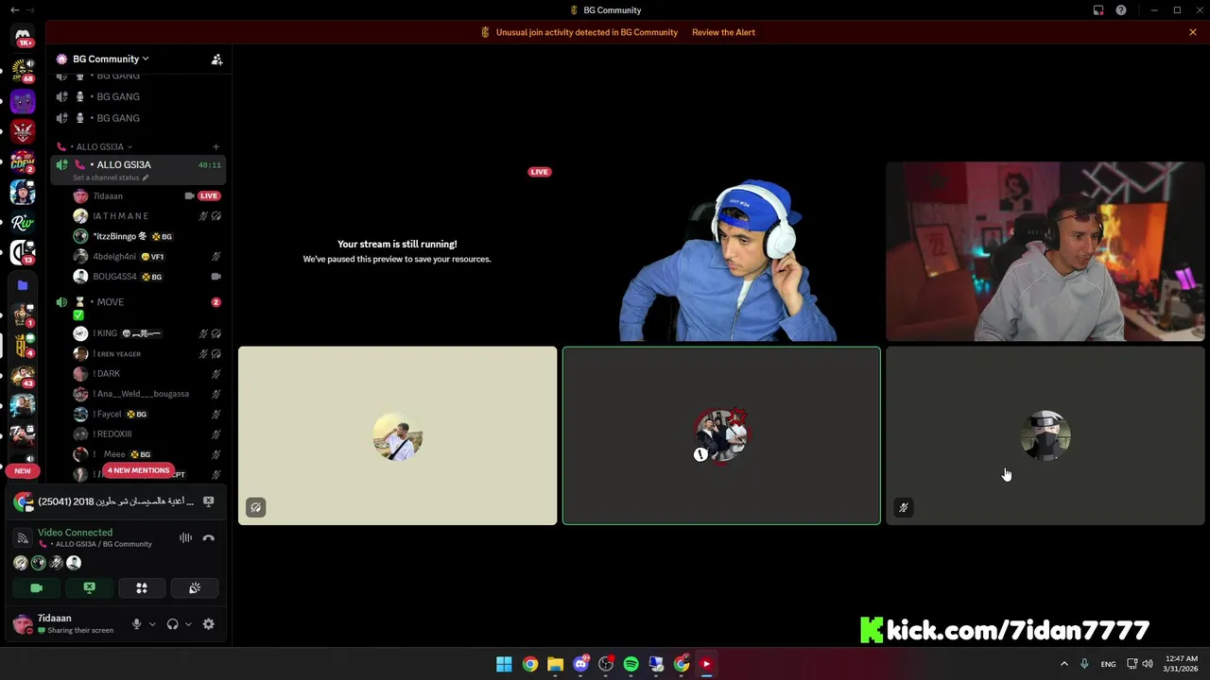
Task: Mute the microphone in the user panel
Action: coord(136,624)
